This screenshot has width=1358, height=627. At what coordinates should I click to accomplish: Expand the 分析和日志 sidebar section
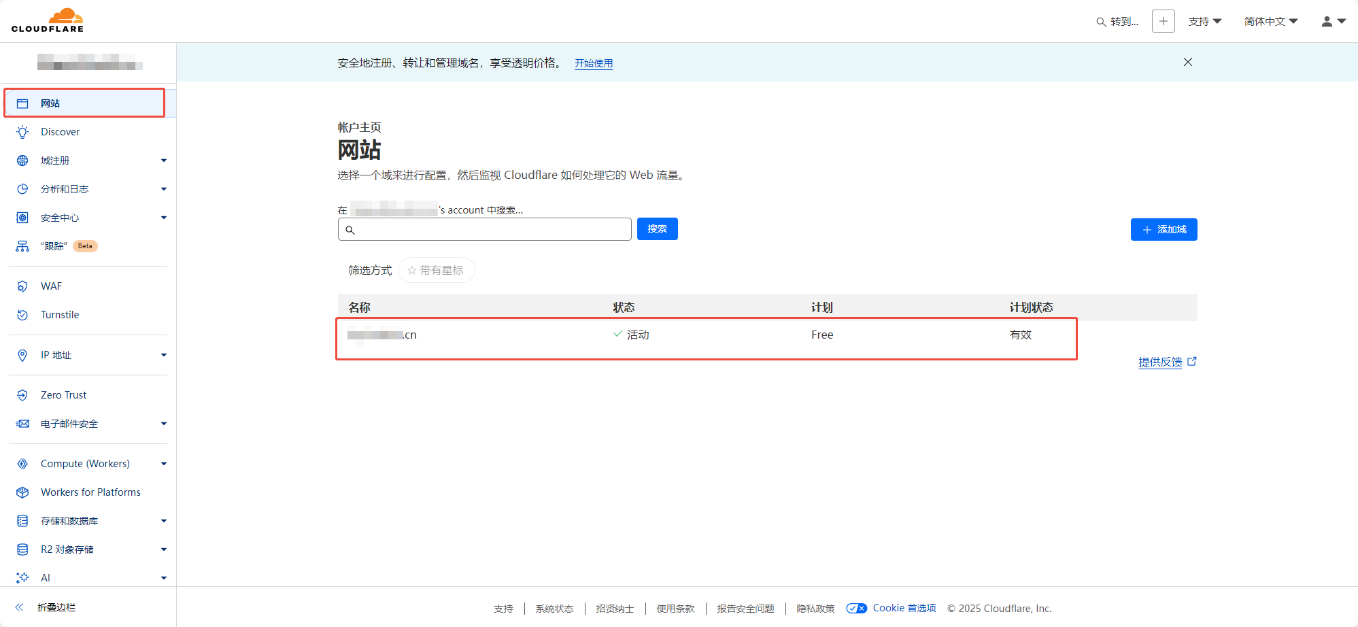(164, 189)
